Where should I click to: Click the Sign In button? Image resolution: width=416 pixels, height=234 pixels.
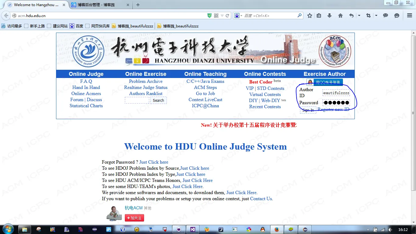pos(308,110)
